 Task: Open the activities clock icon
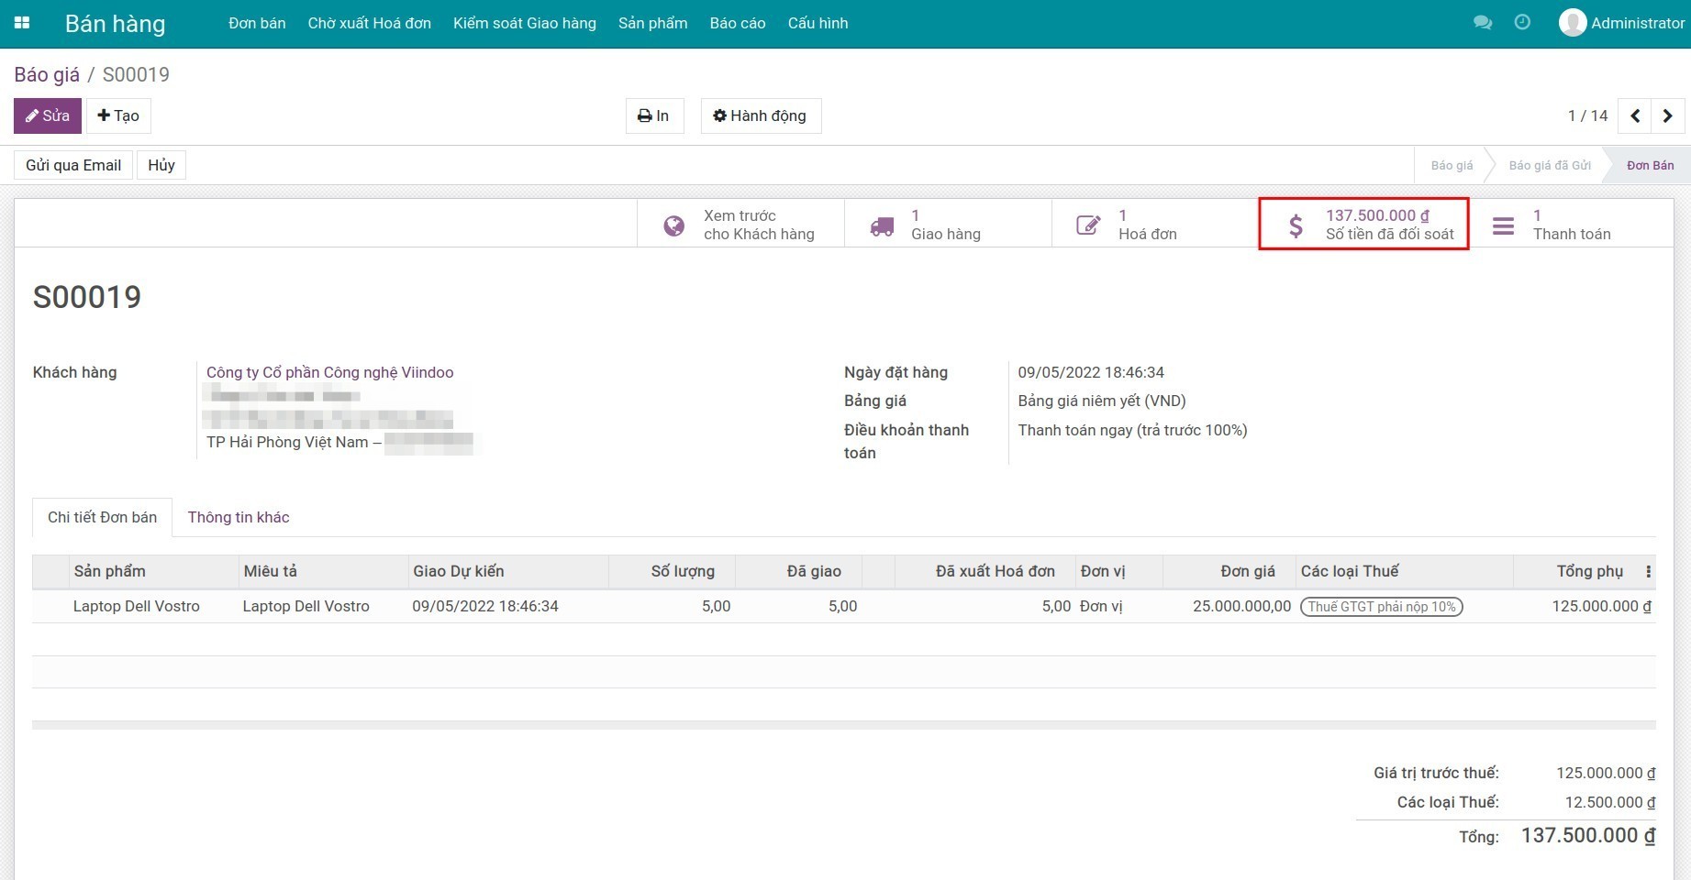click(x=1522, y=22)
